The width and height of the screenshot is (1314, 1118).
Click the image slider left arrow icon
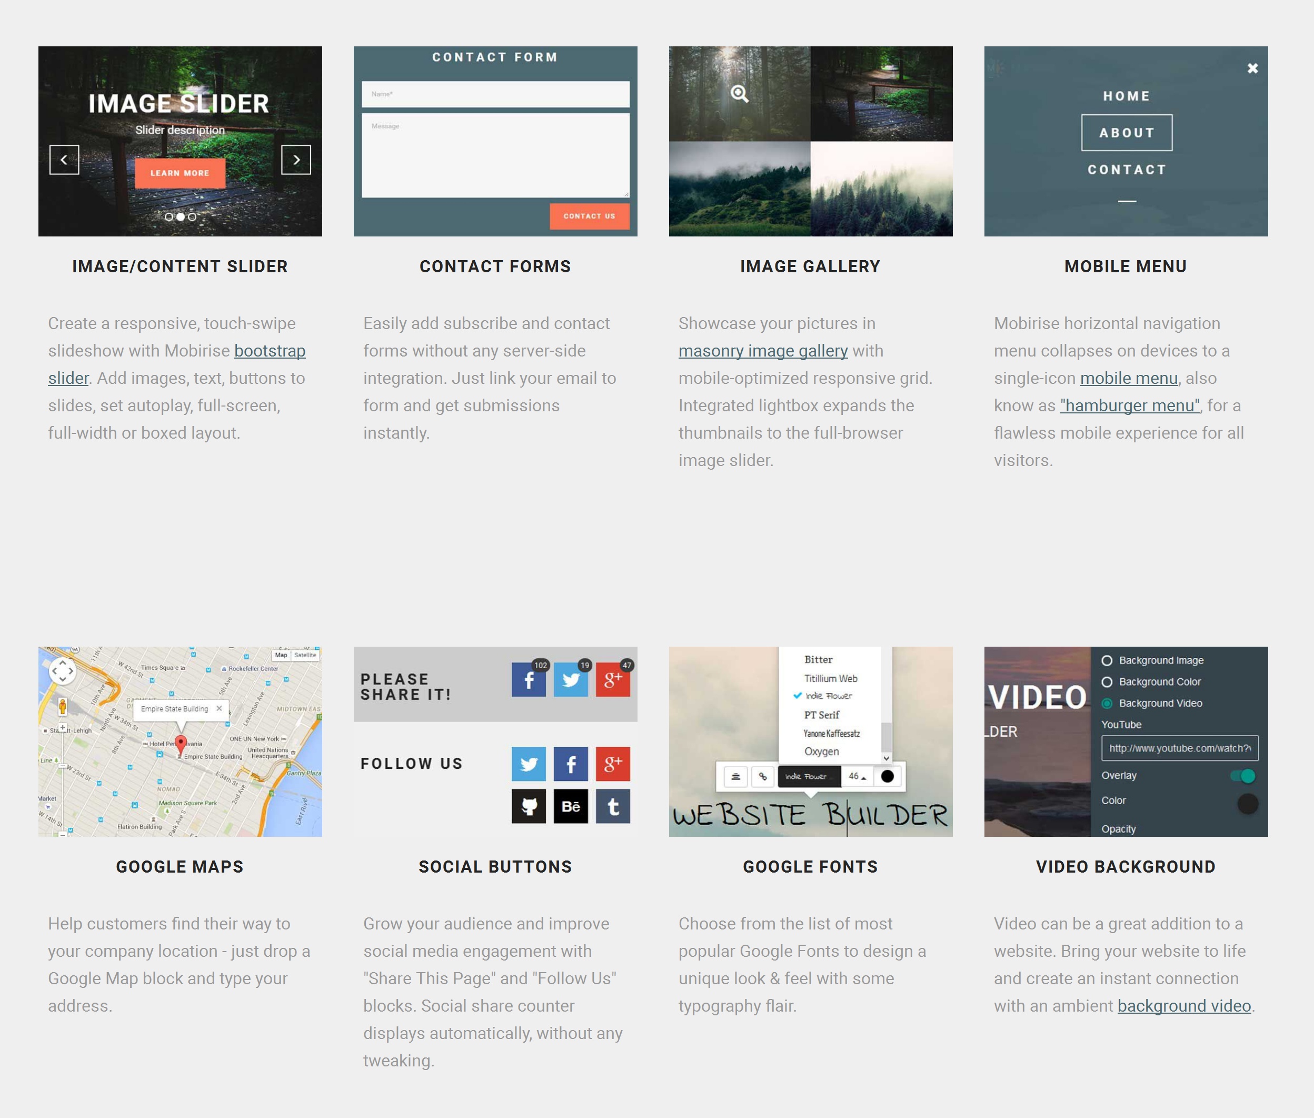(63, 160)
